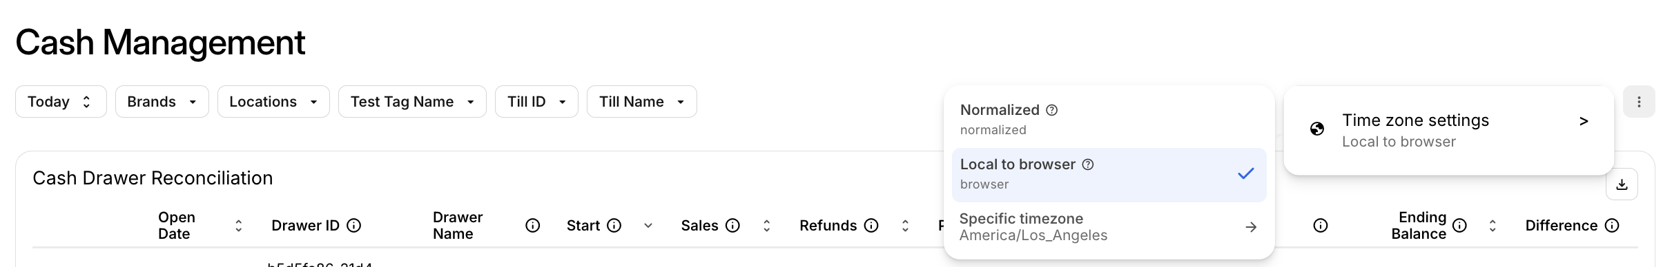Click the Drawer Name info icon
Image resolution: width=1672 pixels, height=267 pixels.
[x=532, y=226]
